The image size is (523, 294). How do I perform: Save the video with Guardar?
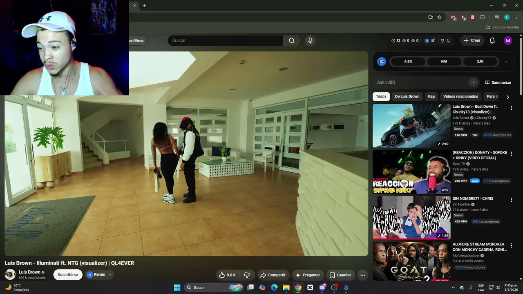[340, 275]
